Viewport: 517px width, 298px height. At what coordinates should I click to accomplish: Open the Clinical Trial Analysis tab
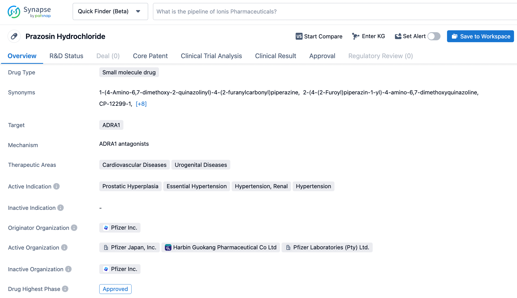211,56
